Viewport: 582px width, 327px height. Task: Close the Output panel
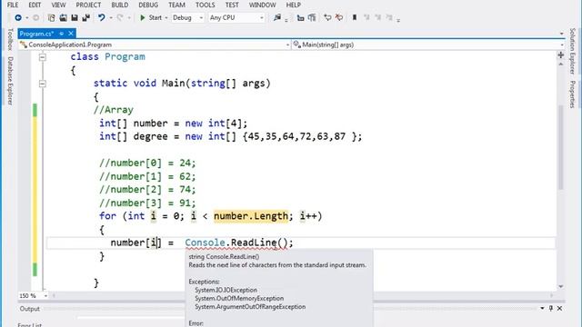click(x=559, y=308)
